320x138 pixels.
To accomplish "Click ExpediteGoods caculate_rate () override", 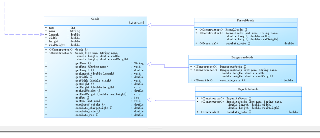I will [247, 112].
